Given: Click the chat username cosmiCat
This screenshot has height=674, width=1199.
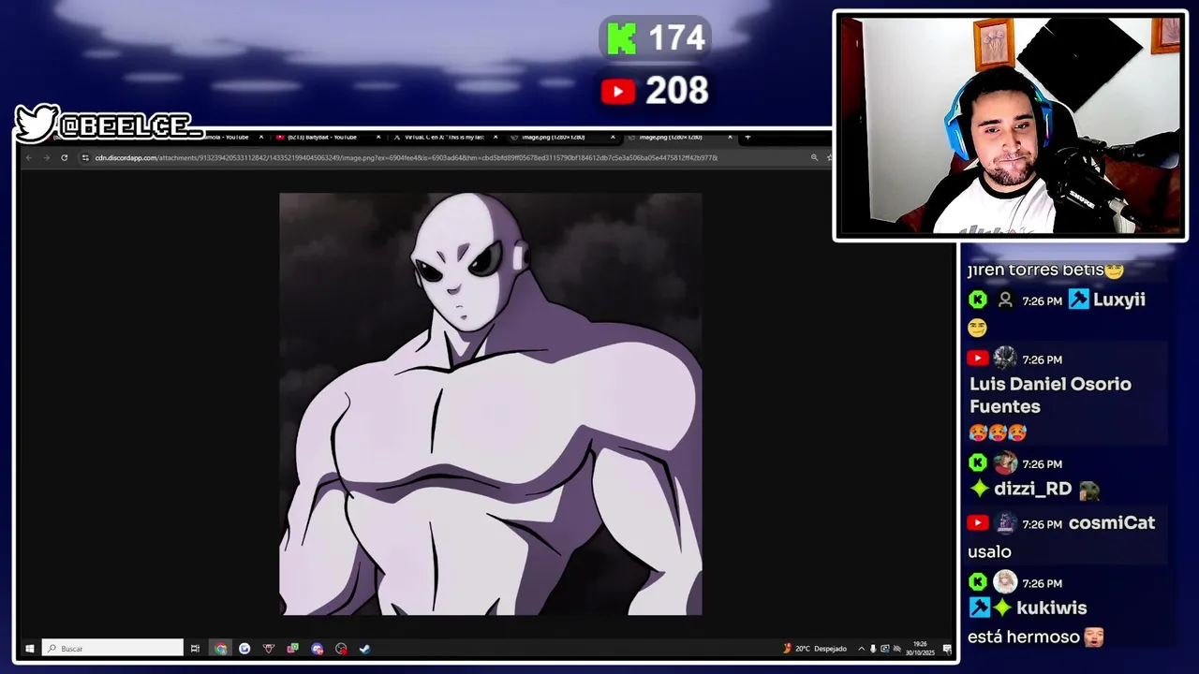Looking at the screenshot, I should click(1112, 523).
